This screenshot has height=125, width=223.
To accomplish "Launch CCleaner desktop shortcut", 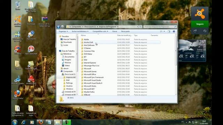I will (x=18, y=50).
